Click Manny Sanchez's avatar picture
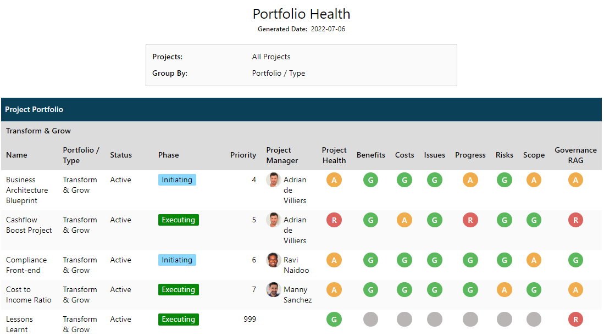Viewport: 604px width, 336px height. (273, 289)
